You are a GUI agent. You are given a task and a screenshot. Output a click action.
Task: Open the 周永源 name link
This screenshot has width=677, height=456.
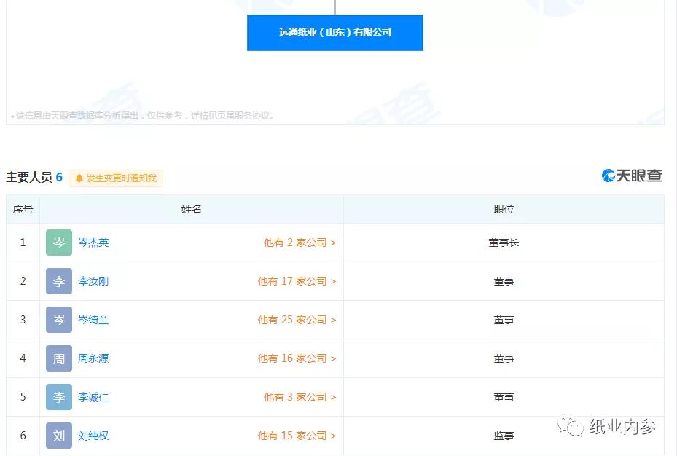93,358
